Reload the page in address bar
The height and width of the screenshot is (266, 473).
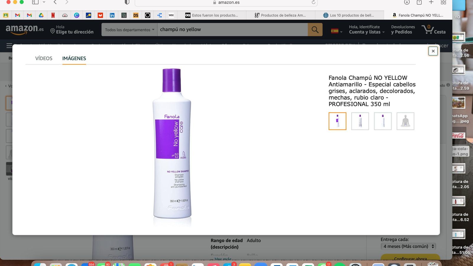(313, 2)
